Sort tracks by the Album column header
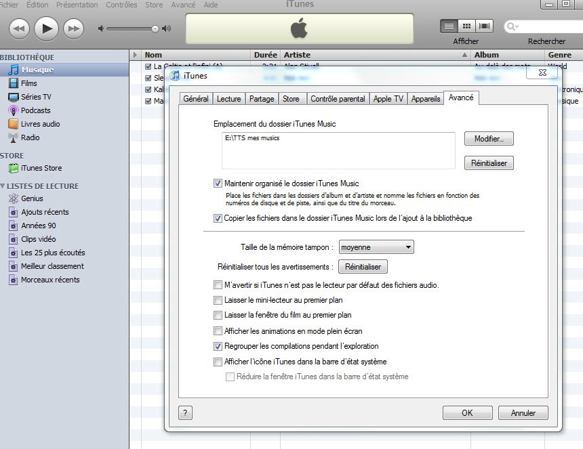 pos(508,55)
